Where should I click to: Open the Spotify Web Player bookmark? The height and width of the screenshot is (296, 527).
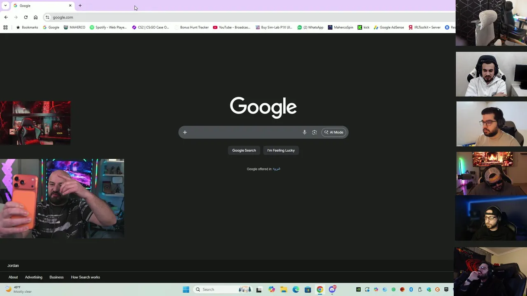pos(108,27)
